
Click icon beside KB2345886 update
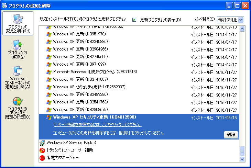pos(49,42)
